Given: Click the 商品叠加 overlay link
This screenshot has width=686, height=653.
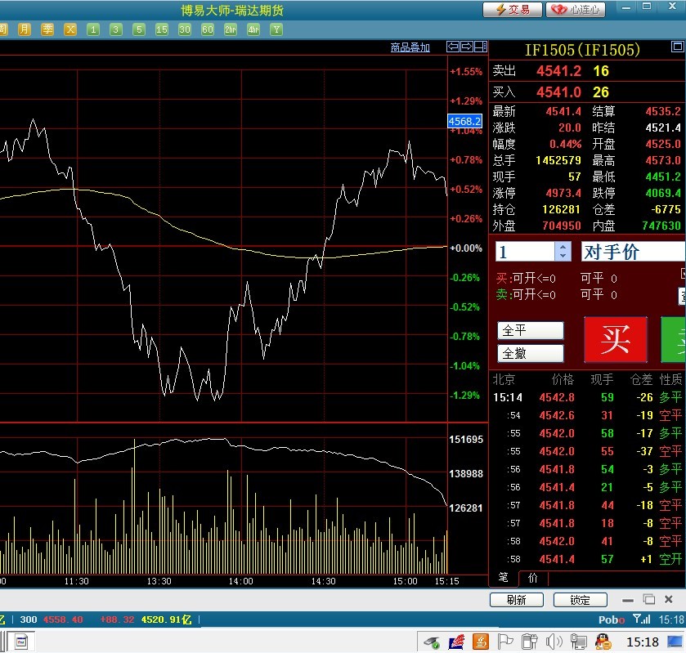Looking at the screenshot, I should point(410,47).
